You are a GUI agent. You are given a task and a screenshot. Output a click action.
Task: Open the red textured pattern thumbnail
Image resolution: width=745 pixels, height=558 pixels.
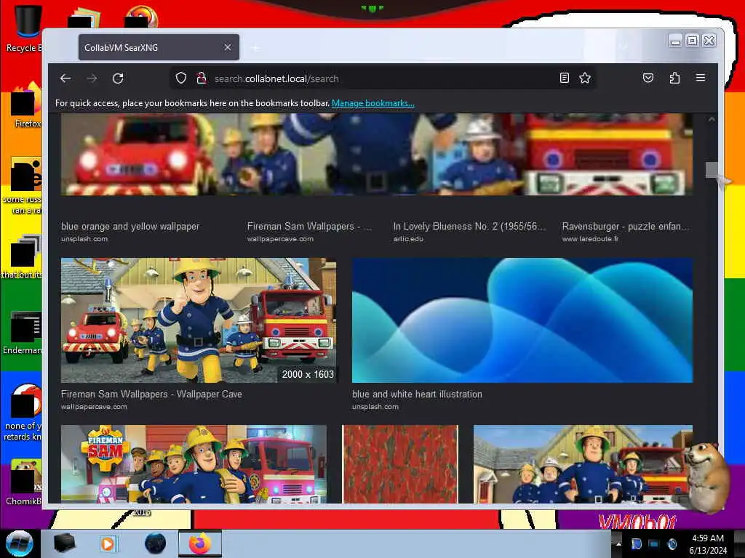400,464
